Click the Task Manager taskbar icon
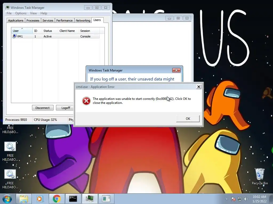Image resolution: width=273 pixels, height=204 pixels. [90, 199]
